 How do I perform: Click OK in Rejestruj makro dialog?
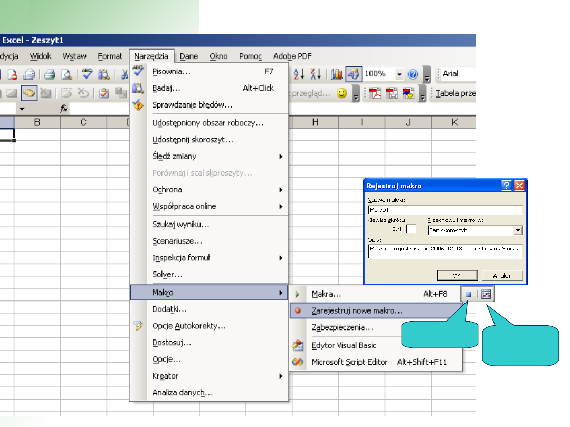point(457,276)
